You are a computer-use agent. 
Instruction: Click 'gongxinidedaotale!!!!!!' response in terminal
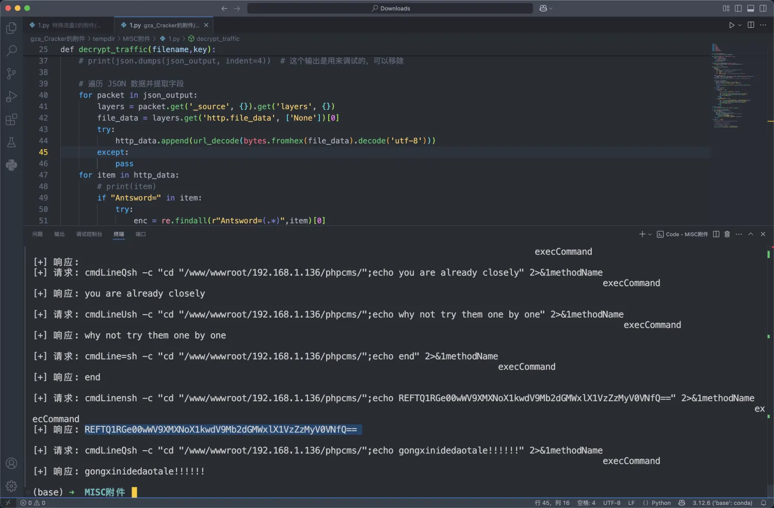tap(144, 471)
